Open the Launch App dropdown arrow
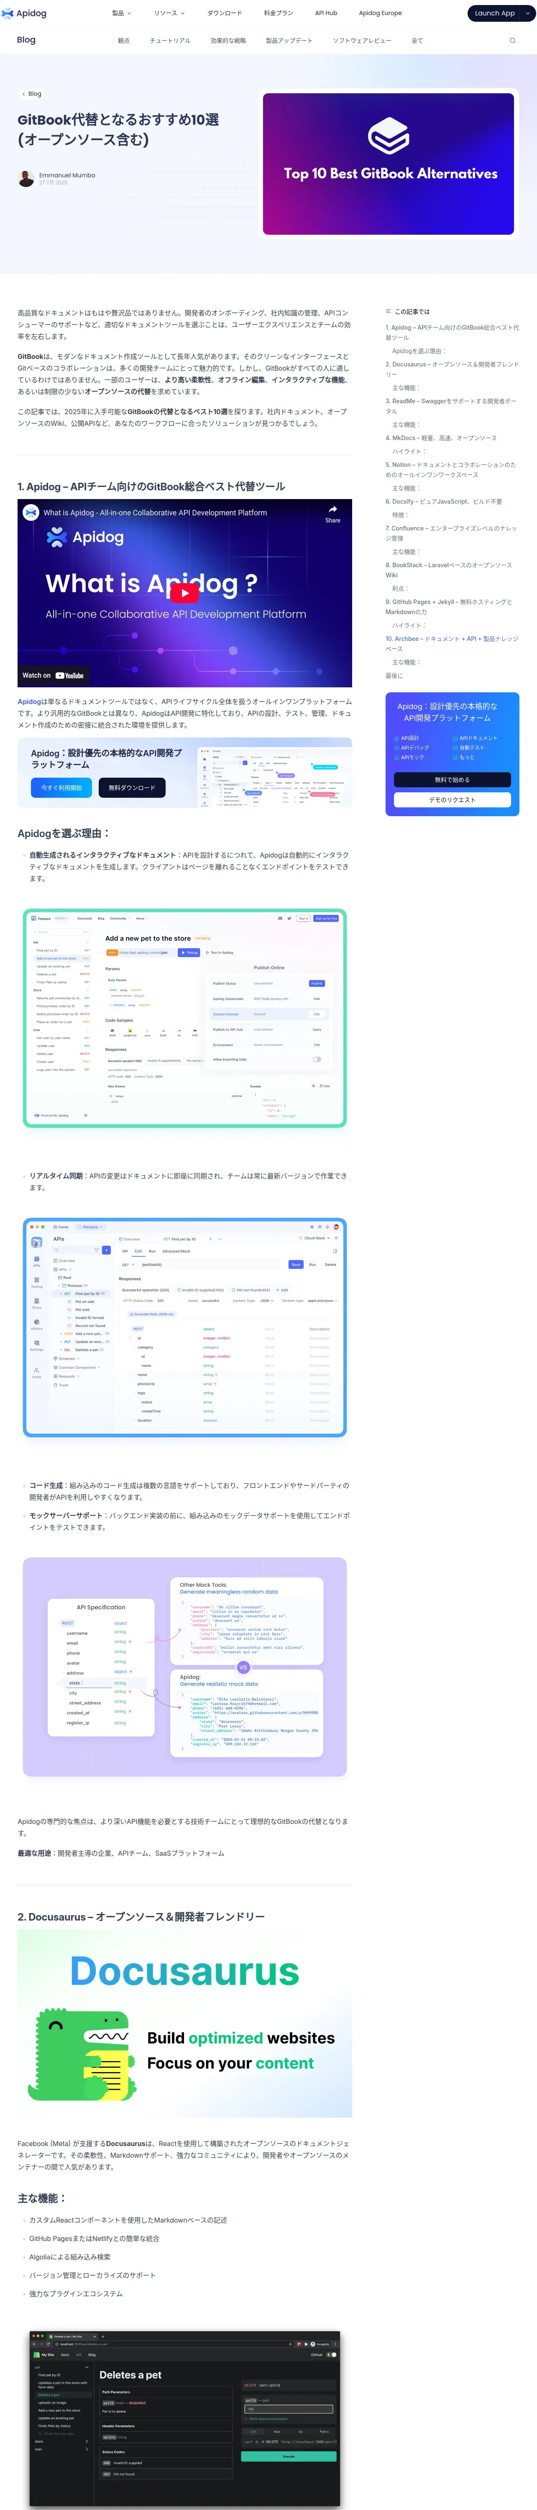537x2510 pixels. [x=527, y=14]
